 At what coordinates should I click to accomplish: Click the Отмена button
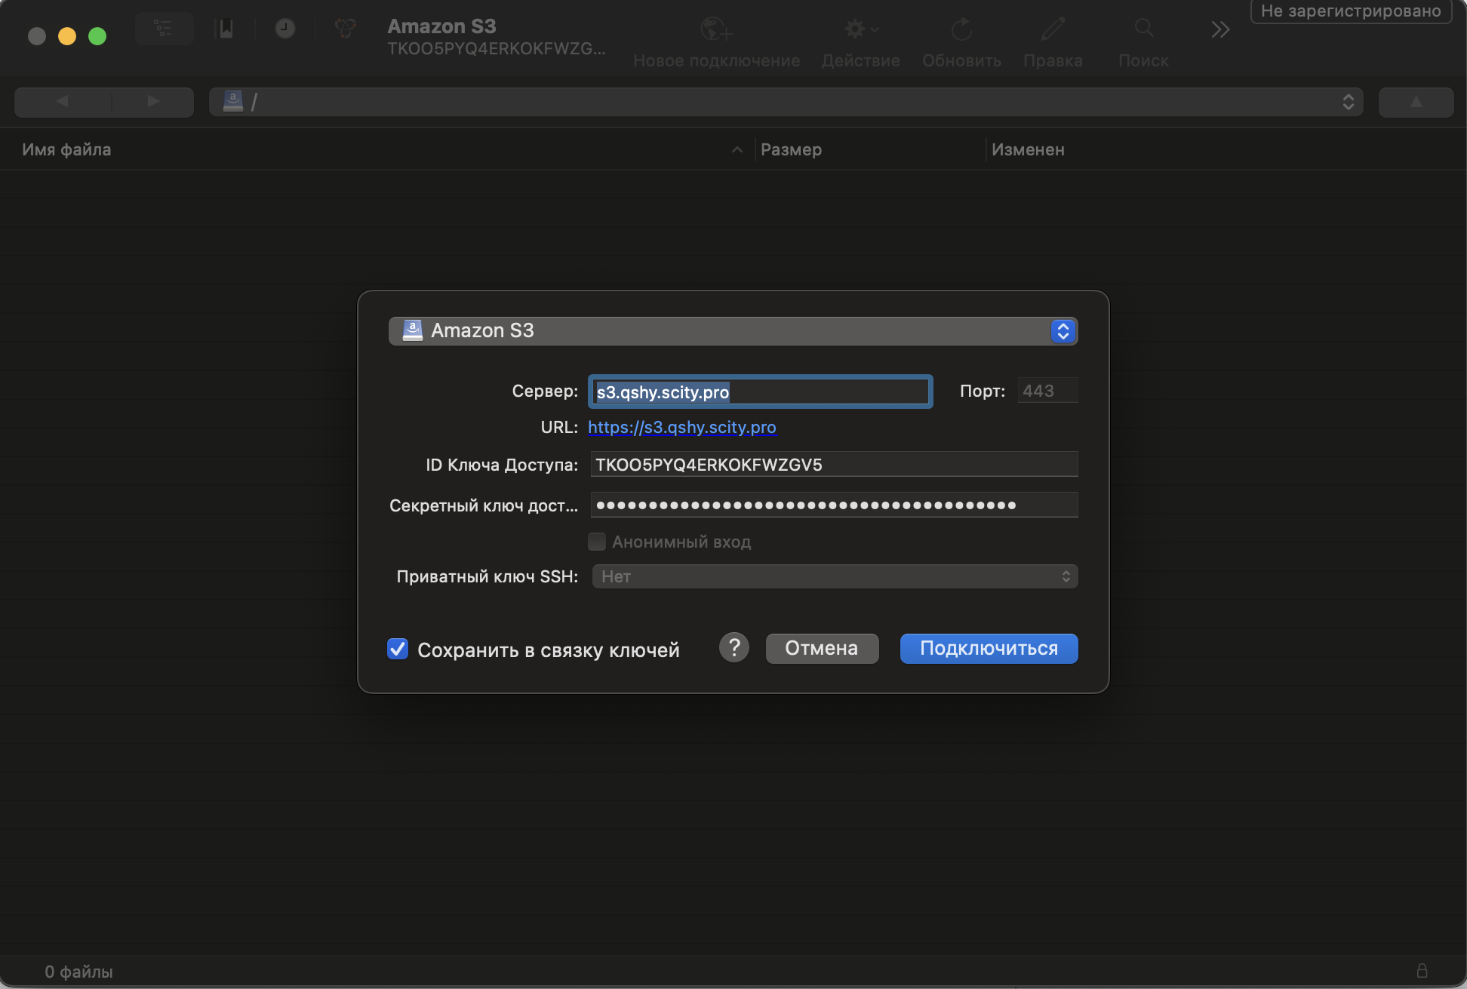point(822,649)
